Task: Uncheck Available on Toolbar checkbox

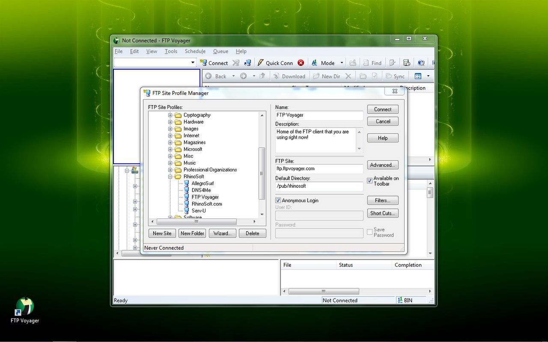Action: tap(370, 181)
